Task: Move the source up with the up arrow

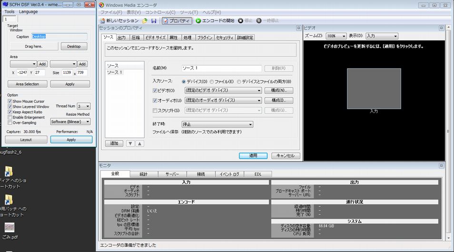Action: coord(139,143)
